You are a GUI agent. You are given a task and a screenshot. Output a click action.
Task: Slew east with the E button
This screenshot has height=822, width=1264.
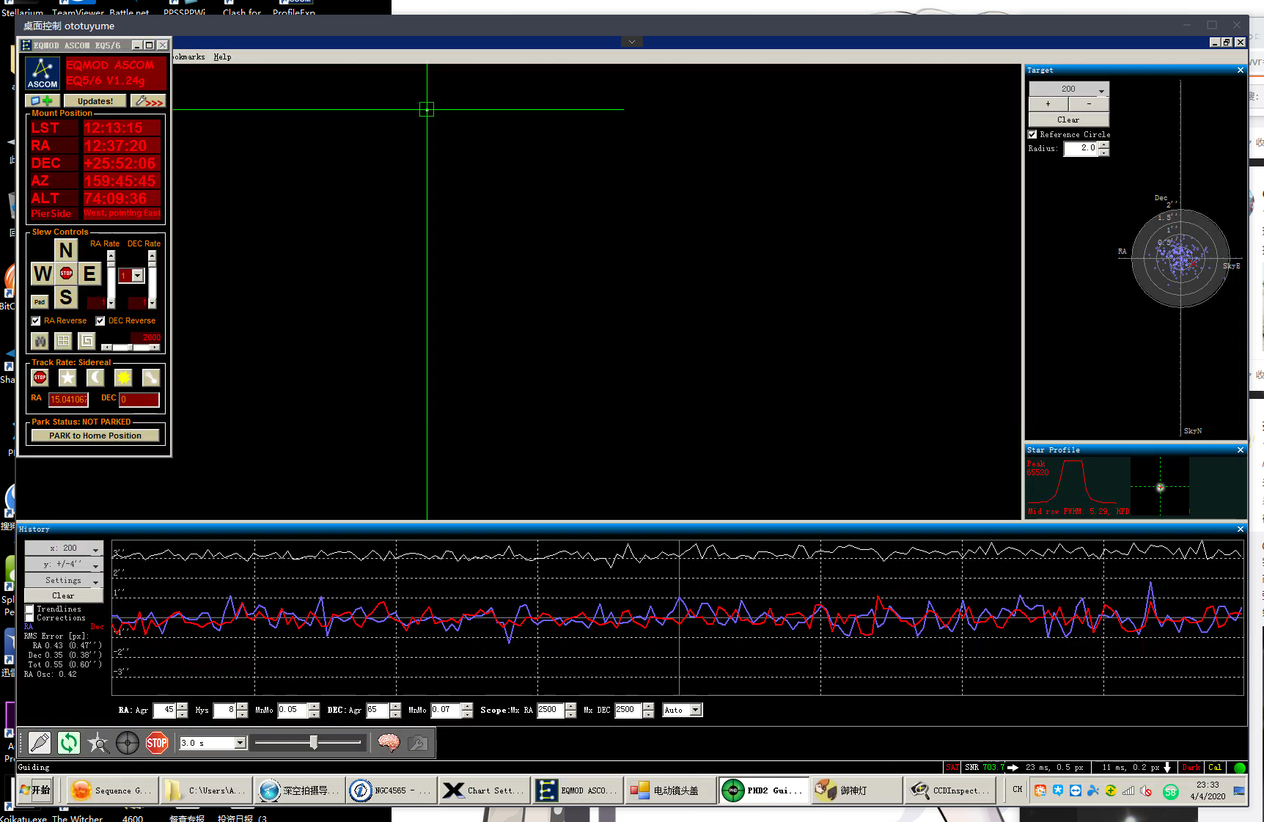point(89,274)
